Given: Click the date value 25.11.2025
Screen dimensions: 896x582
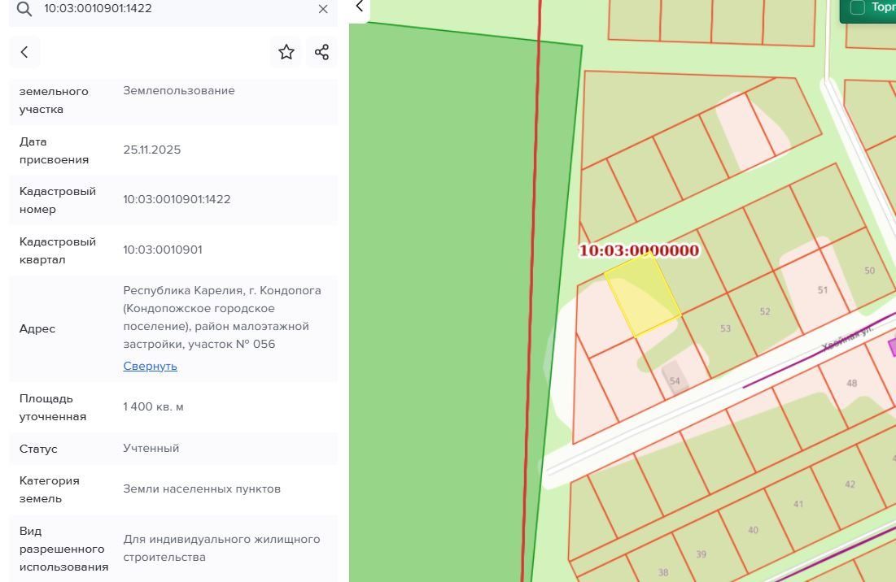Looking at the screenshot, I should [x=151, y=150].
